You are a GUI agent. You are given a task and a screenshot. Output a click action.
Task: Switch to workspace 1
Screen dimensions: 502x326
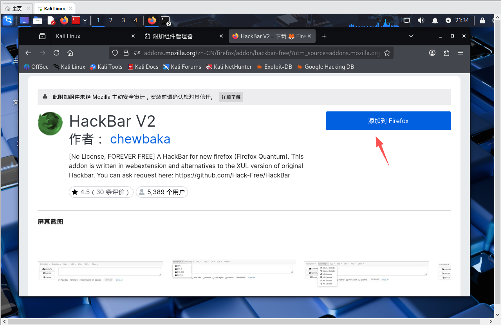coord(98,20)
